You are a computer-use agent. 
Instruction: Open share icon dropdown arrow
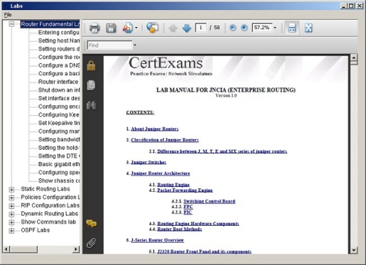[136, 28]
